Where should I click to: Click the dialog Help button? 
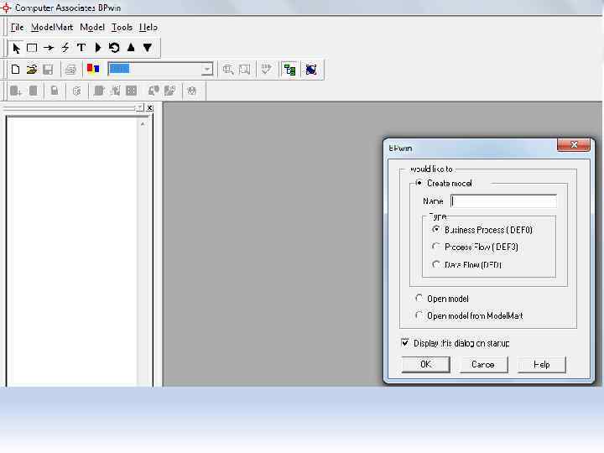coord(542,364)
